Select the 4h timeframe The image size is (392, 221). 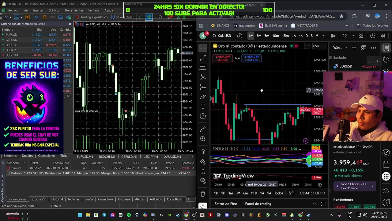[300, 36]
